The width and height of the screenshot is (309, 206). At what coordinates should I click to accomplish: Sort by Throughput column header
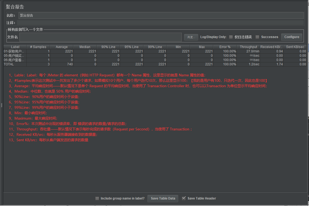click(248, 47)
